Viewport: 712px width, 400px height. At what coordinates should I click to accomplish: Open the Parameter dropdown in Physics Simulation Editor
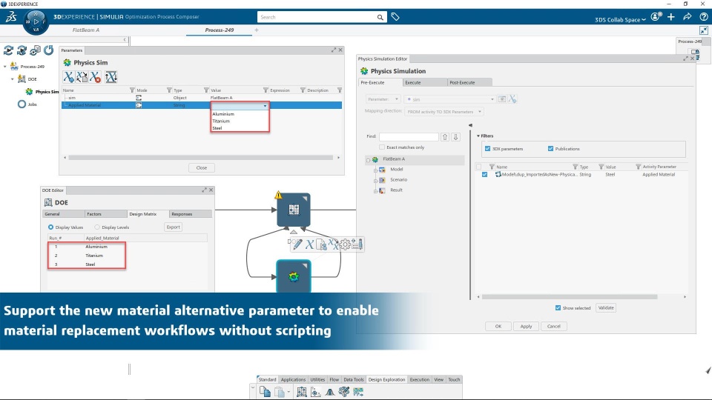point(383,99)
